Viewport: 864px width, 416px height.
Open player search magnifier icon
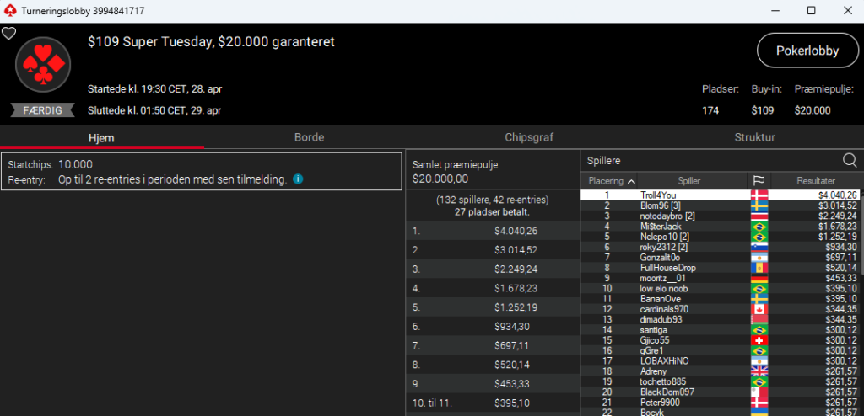[850, 160]
